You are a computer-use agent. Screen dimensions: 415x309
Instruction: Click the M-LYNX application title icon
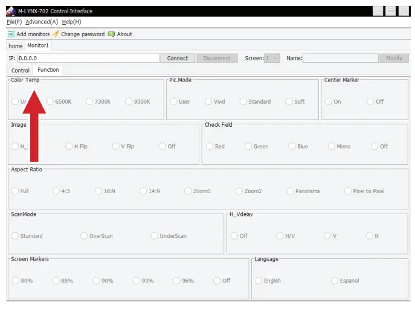pyautogui.click(x=11, y=11)
